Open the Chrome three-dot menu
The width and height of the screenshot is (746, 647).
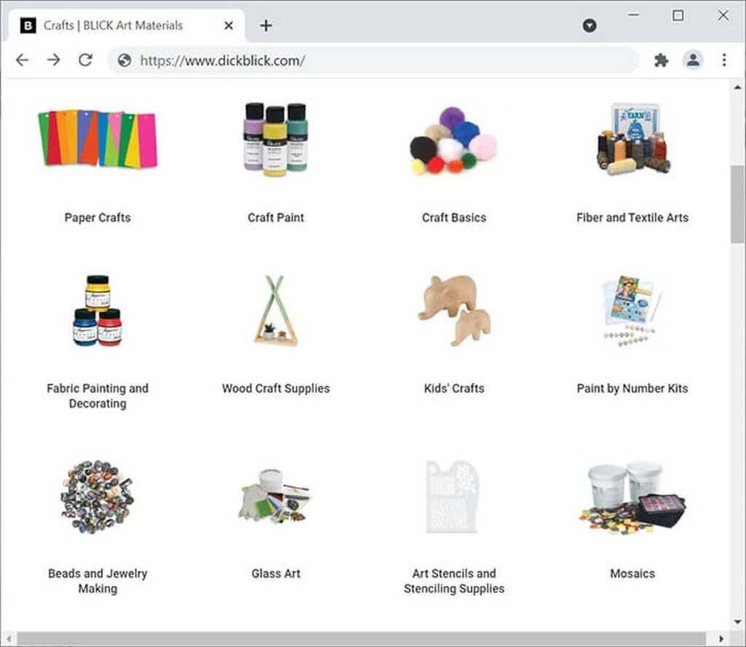725,60
